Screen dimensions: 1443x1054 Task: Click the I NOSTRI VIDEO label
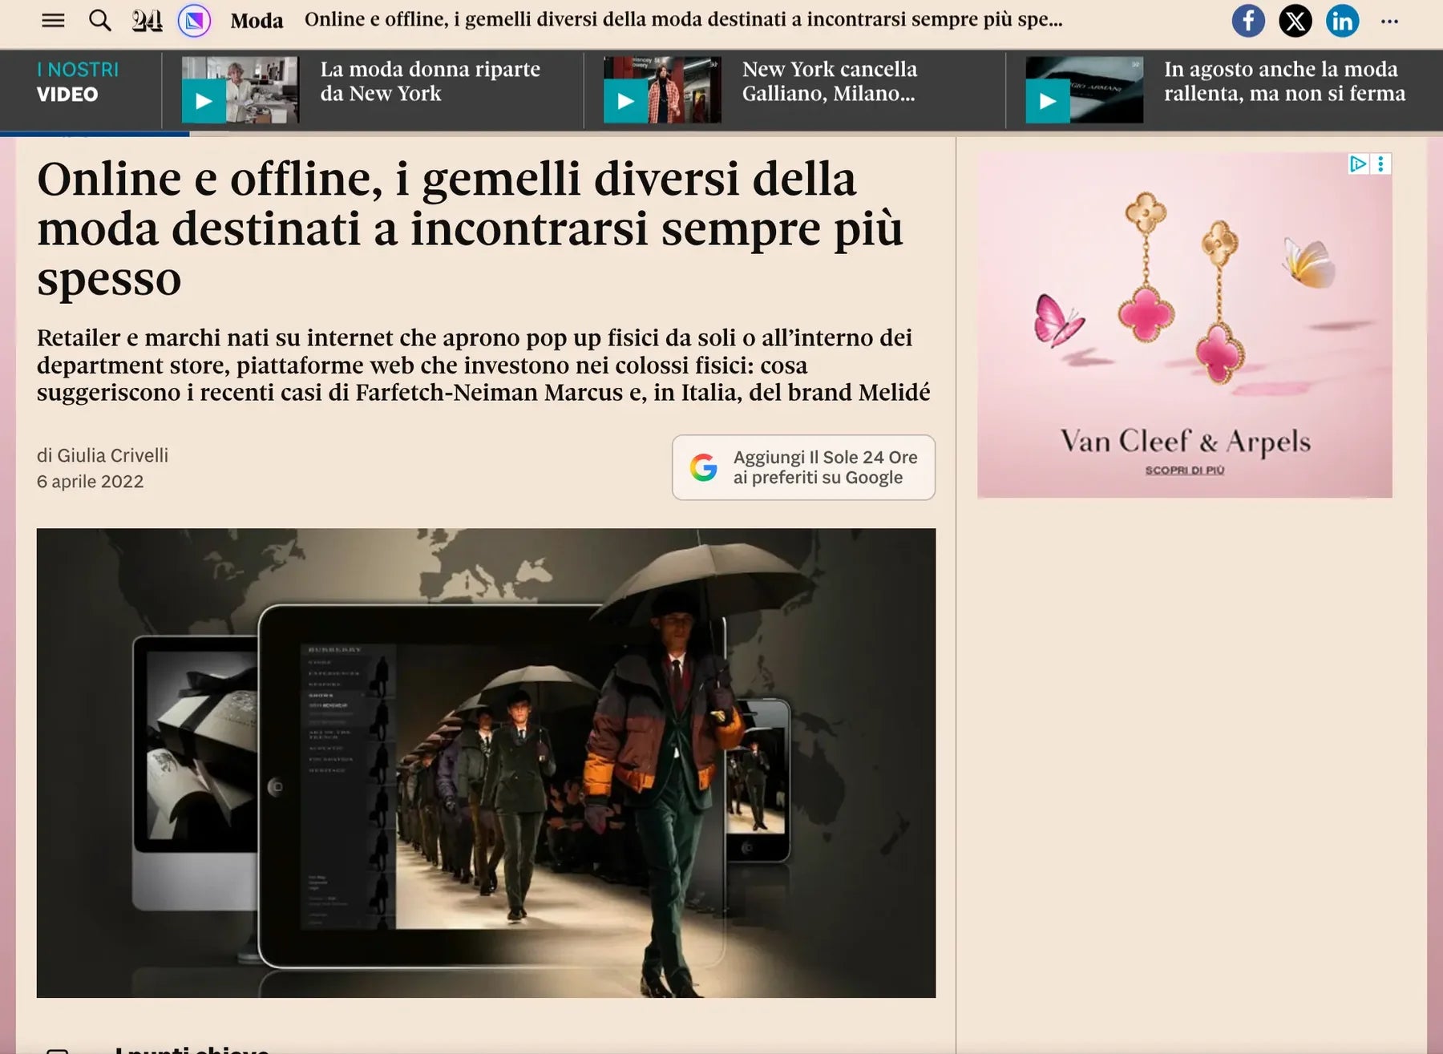(x=78, y=82)
